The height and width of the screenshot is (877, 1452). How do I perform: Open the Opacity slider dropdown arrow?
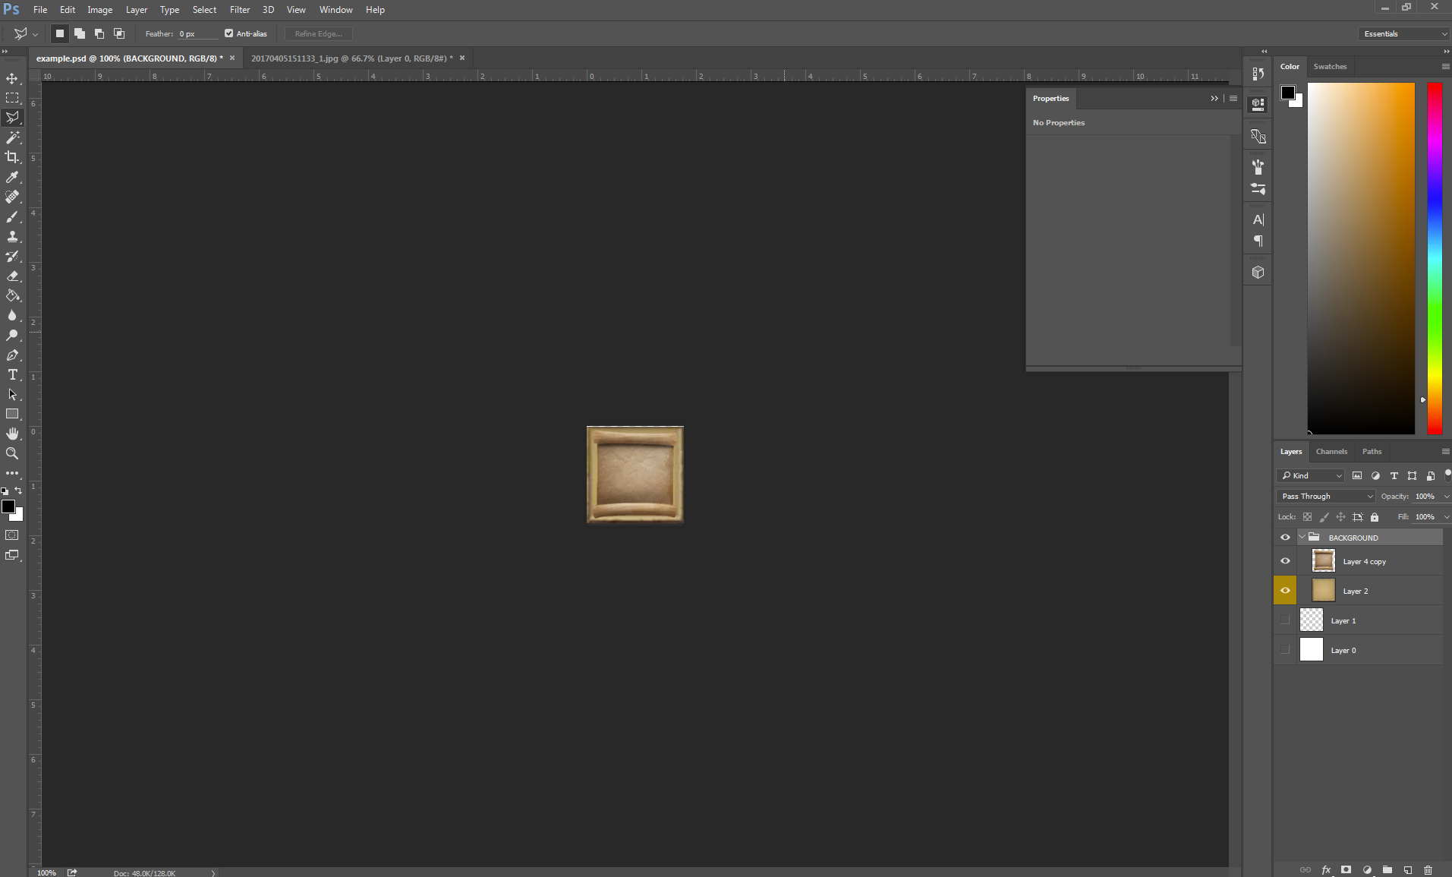(x=1446, y=497)
